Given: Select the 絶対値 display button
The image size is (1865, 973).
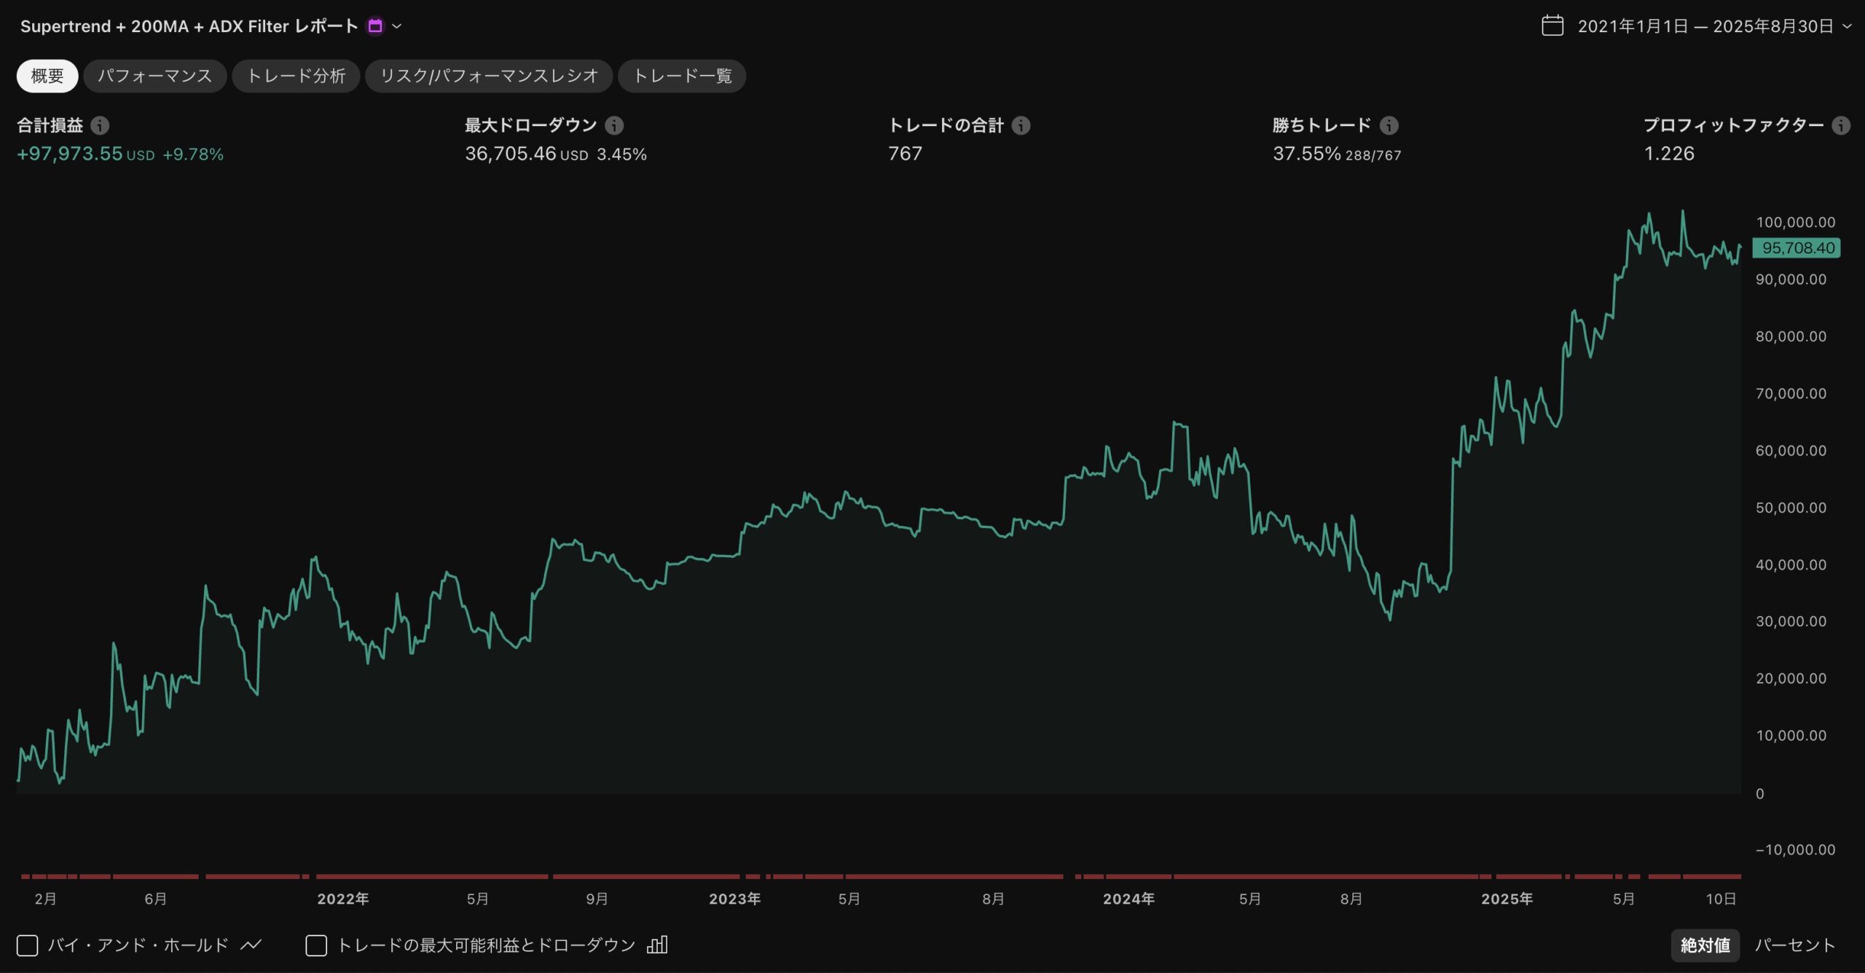Looking at the screenshot, I should coord(1705,945).
